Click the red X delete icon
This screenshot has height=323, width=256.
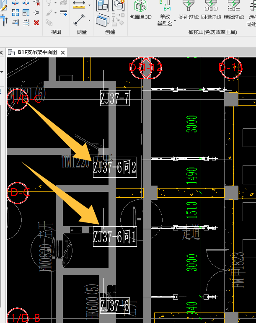36,23
